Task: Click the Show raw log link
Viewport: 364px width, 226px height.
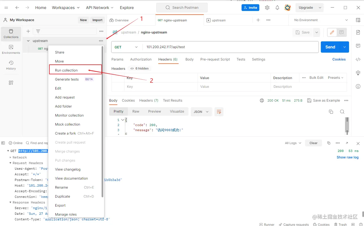Action: click(348, 157)
